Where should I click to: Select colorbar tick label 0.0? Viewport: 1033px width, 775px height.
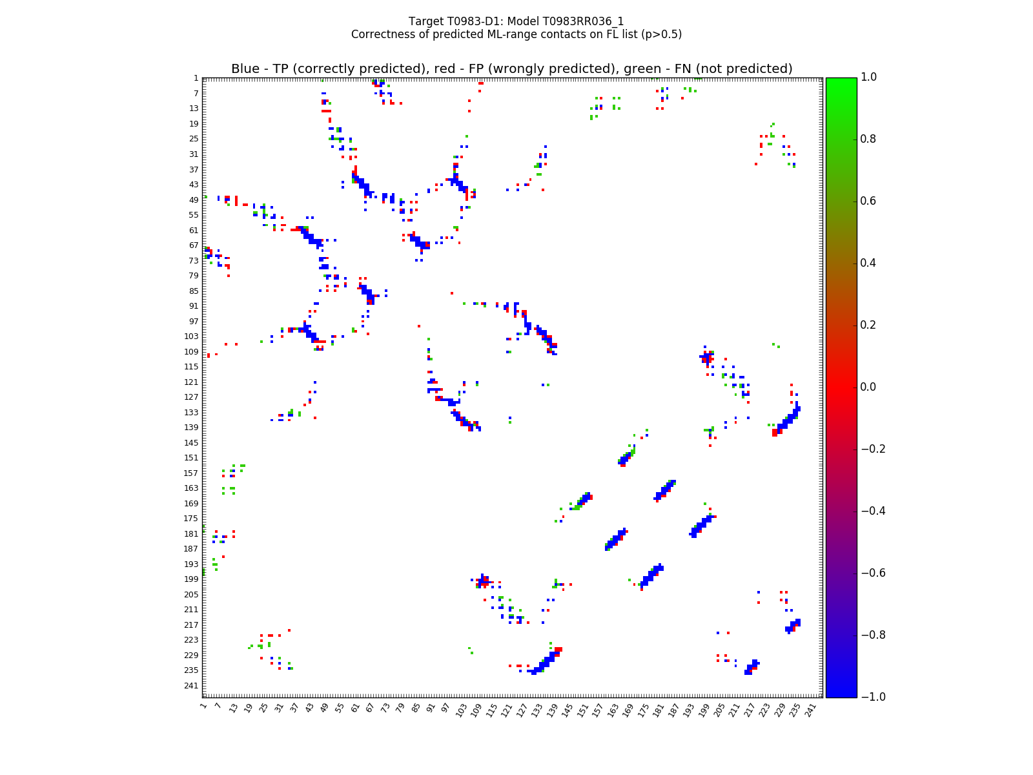(x=870, y=387)
